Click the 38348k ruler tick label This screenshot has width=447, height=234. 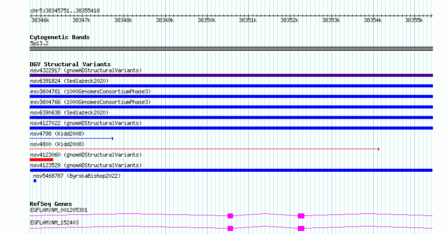click(123, 21)
